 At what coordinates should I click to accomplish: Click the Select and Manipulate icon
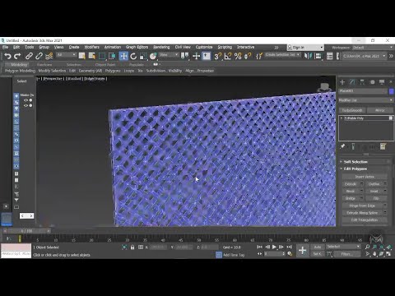point(196,56)
